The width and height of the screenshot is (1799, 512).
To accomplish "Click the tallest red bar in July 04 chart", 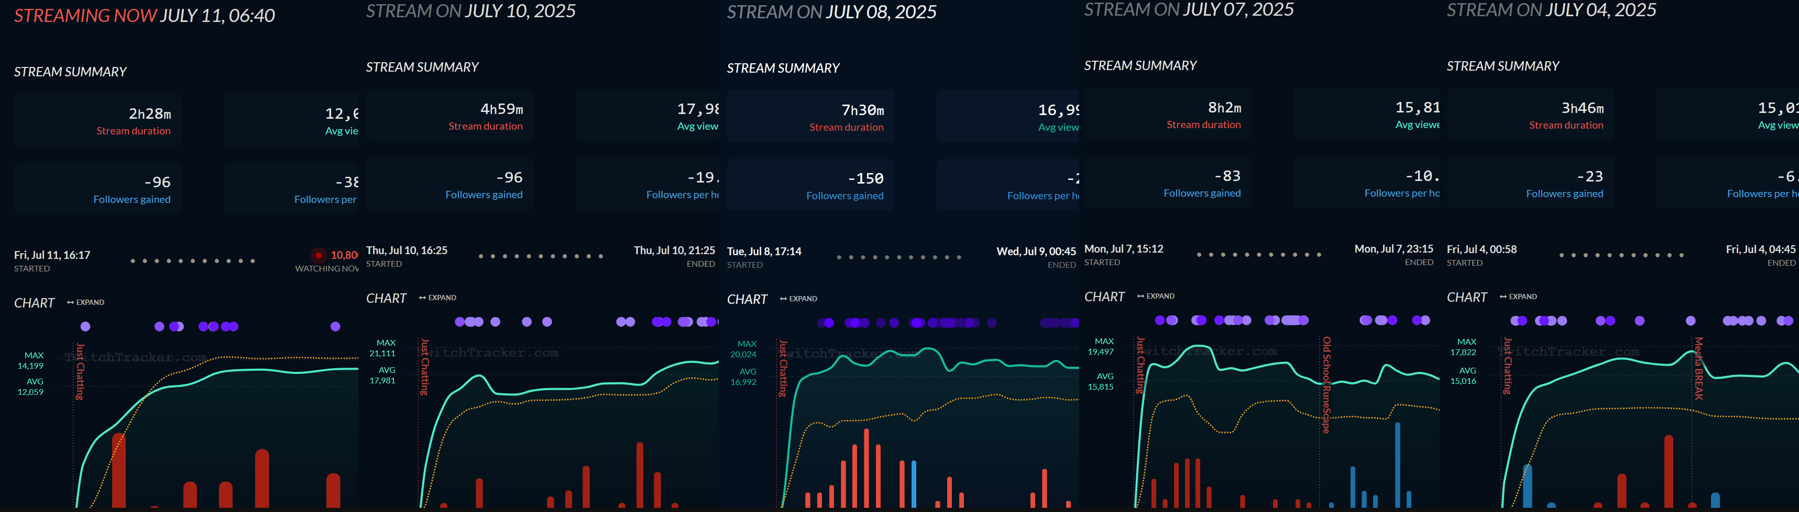I will point(1669,471).
